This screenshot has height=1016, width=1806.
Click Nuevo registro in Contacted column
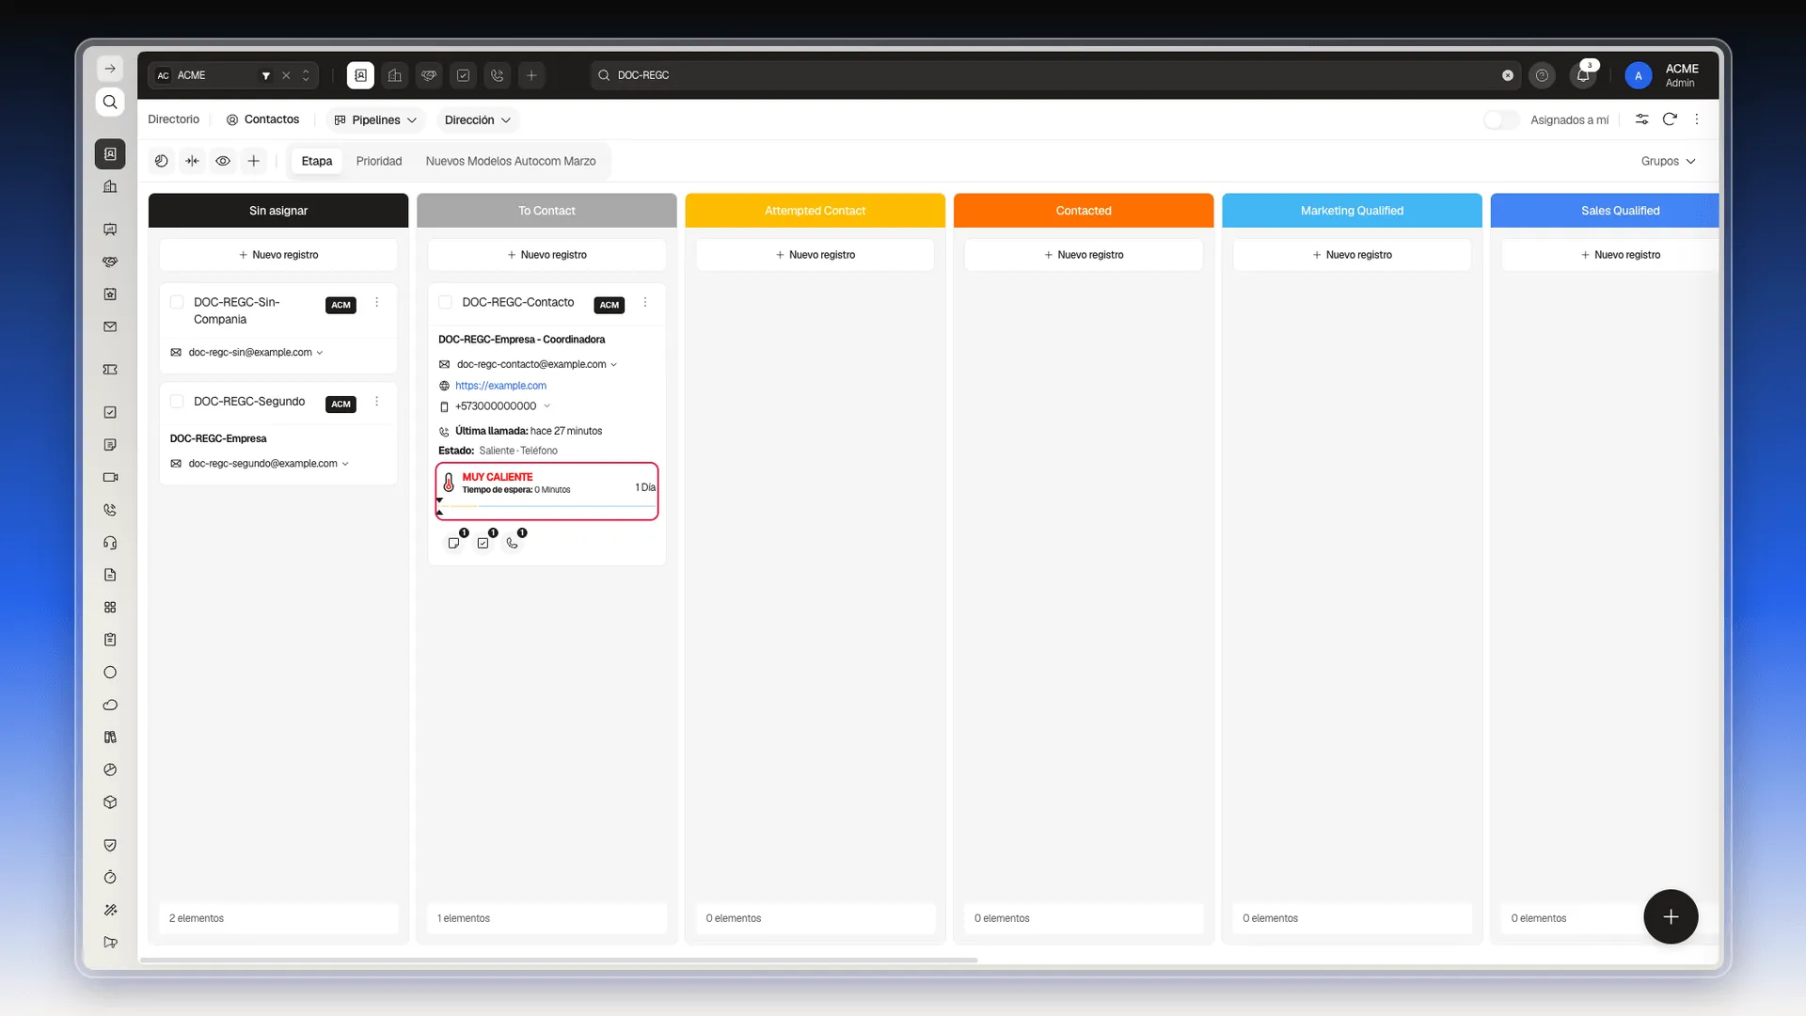pyautogui.click(x=1084, y=255)
